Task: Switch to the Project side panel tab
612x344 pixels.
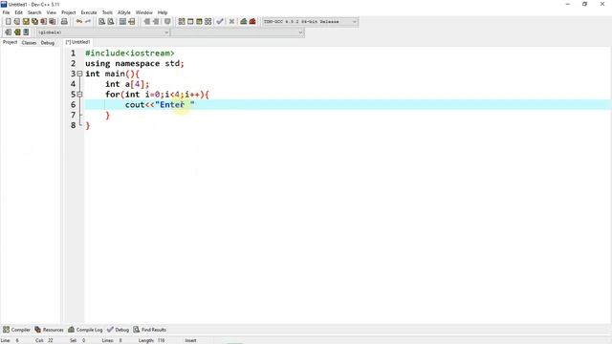Action: pyautogui.click(x=11, y=42)
